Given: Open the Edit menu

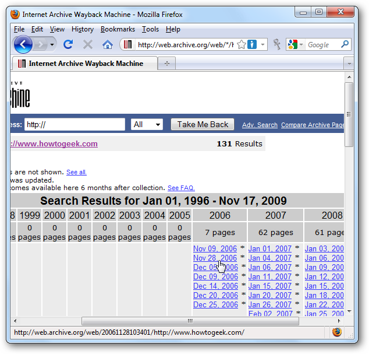Looking at the screenshot, I should (37, 29).
